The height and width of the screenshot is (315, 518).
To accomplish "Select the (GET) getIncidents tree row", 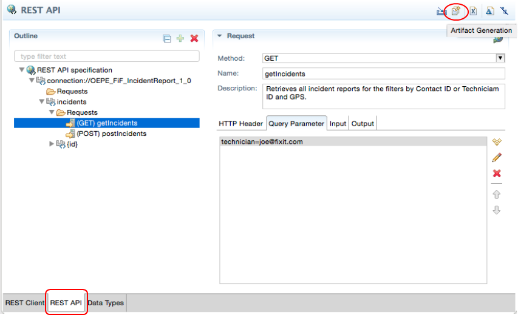I will [107, 123].
